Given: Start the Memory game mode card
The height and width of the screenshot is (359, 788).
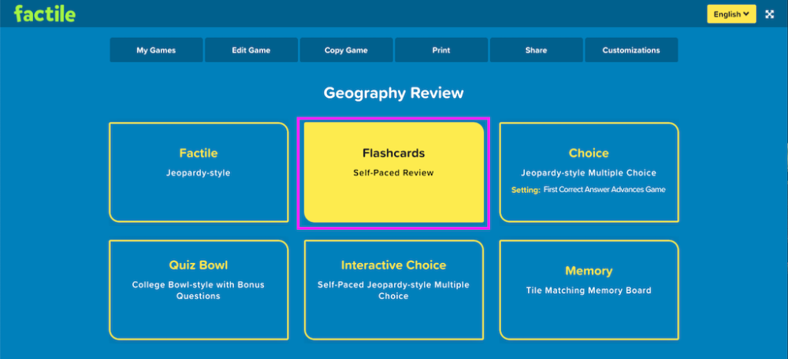Looking at the screenshot, I should [589, 289].
